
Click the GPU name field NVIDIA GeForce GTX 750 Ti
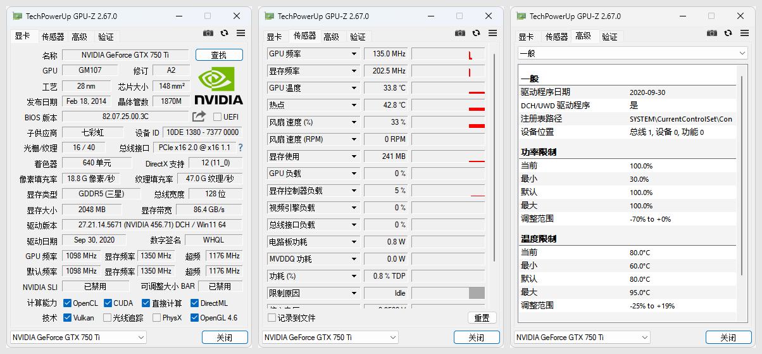(125, 55)
